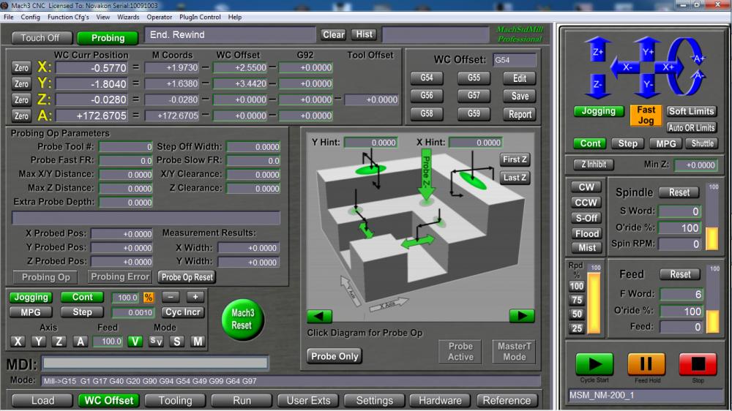Hit the red Stop button
Screen dimensions: 732x411
tap(698, 364)
